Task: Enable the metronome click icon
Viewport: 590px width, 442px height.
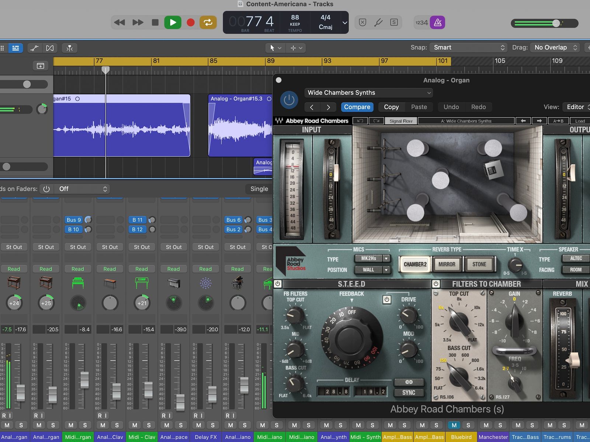Action: (x=437, y=22)
